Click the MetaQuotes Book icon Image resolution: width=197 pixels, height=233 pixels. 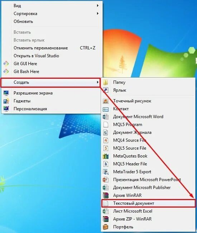click(x=106, y=156)
